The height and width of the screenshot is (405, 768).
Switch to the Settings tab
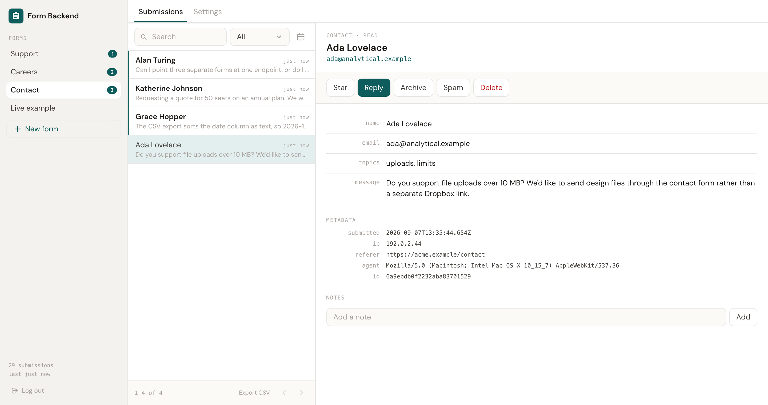(x=207, y=12)
